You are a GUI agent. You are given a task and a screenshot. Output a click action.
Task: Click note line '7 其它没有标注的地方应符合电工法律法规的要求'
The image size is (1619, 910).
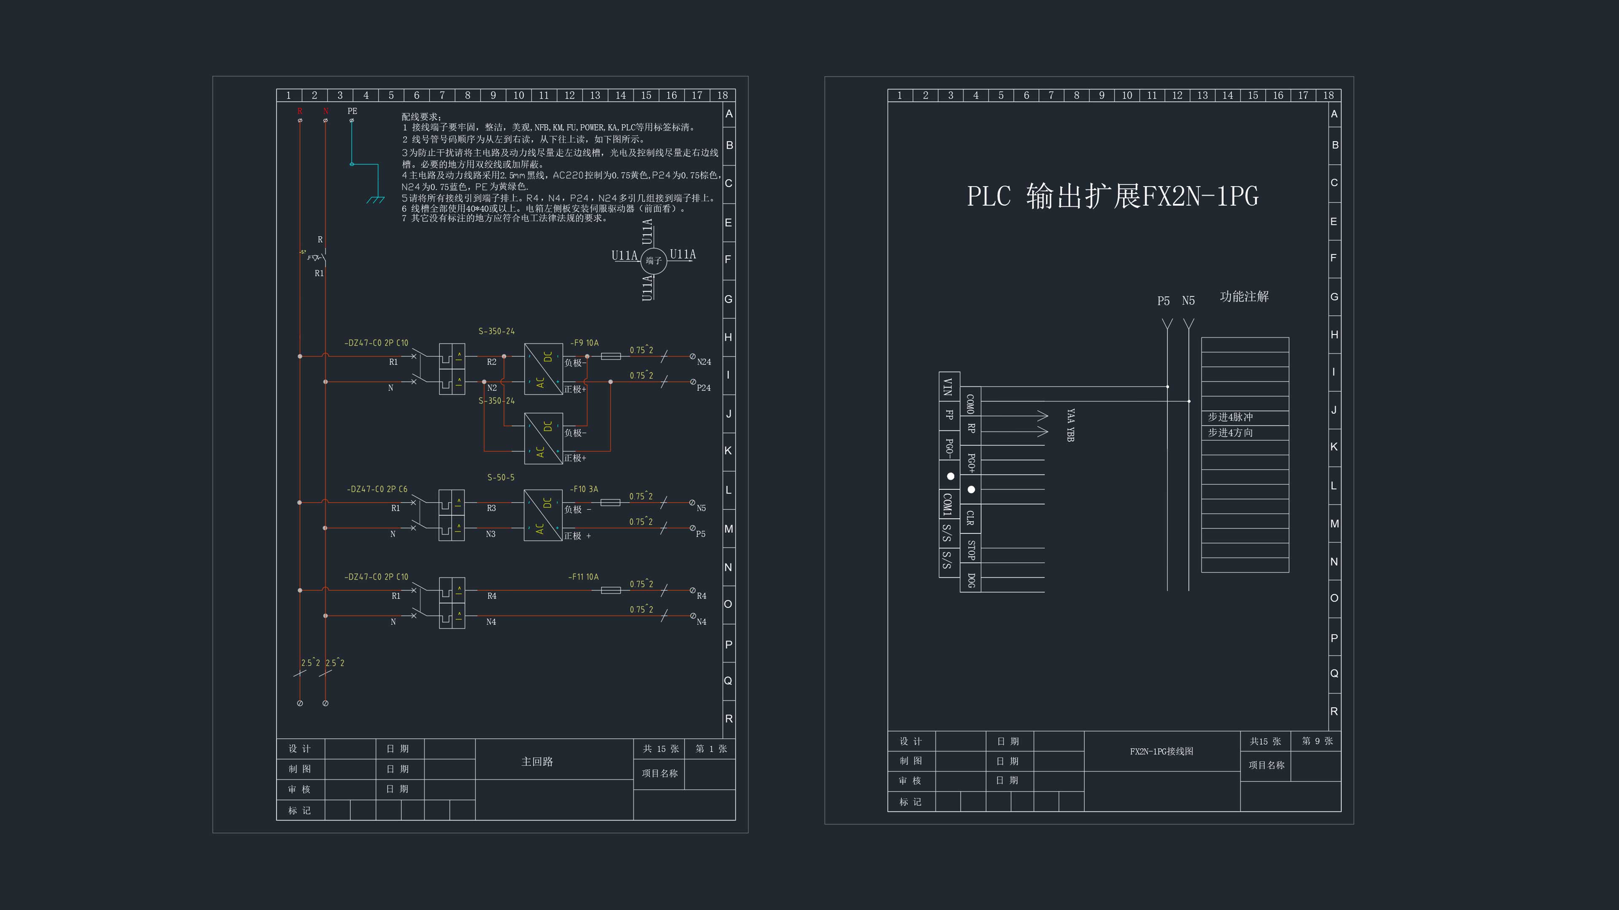coord(505,219)
